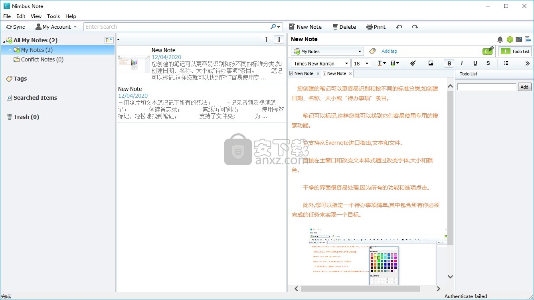The height and width of the screenshot is (300, 534).
Task: Click the share note icon
Action: (528, 39)
